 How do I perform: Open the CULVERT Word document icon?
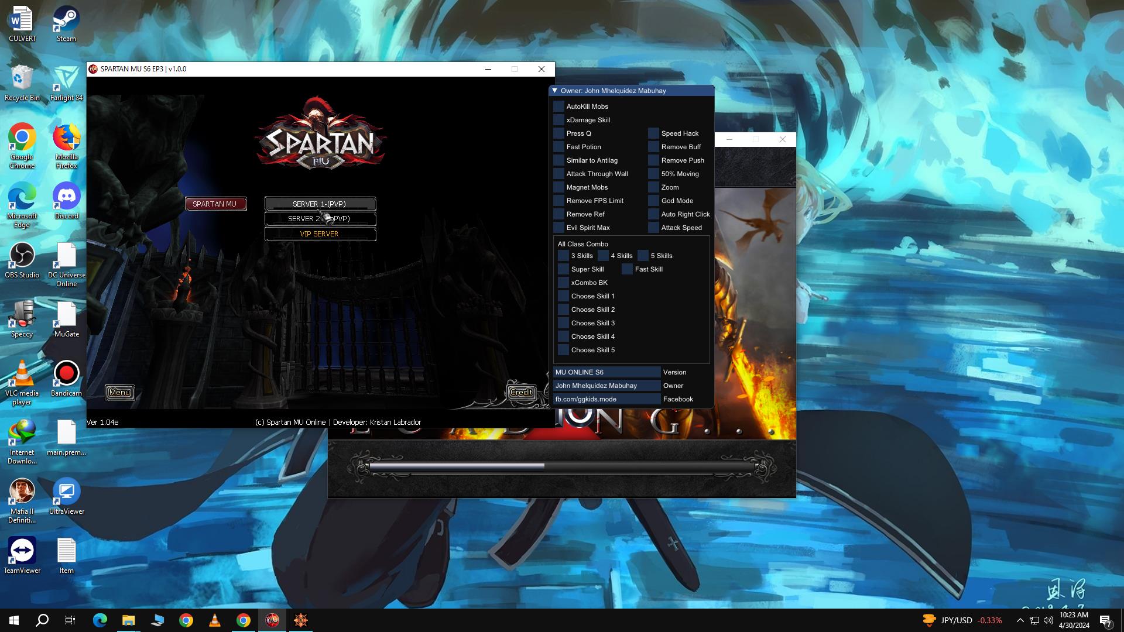[x=22, y=24]
